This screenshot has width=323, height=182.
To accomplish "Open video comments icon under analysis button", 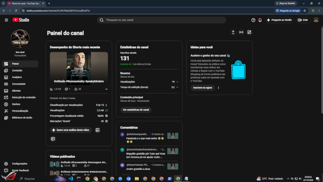I will 53,139.
